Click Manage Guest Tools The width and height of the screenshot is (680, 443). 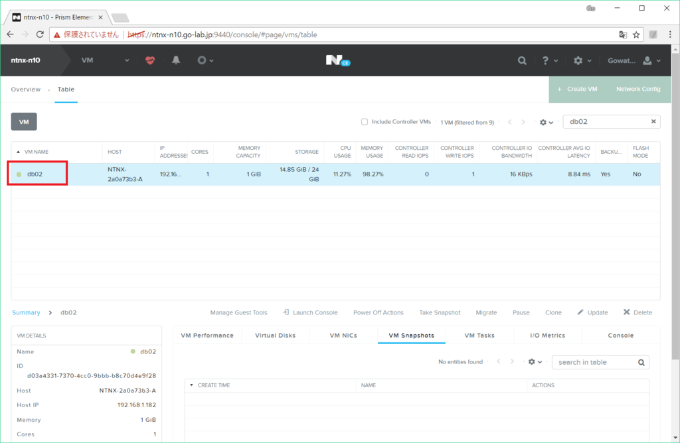pyautogui.click(x=238, y=312)
